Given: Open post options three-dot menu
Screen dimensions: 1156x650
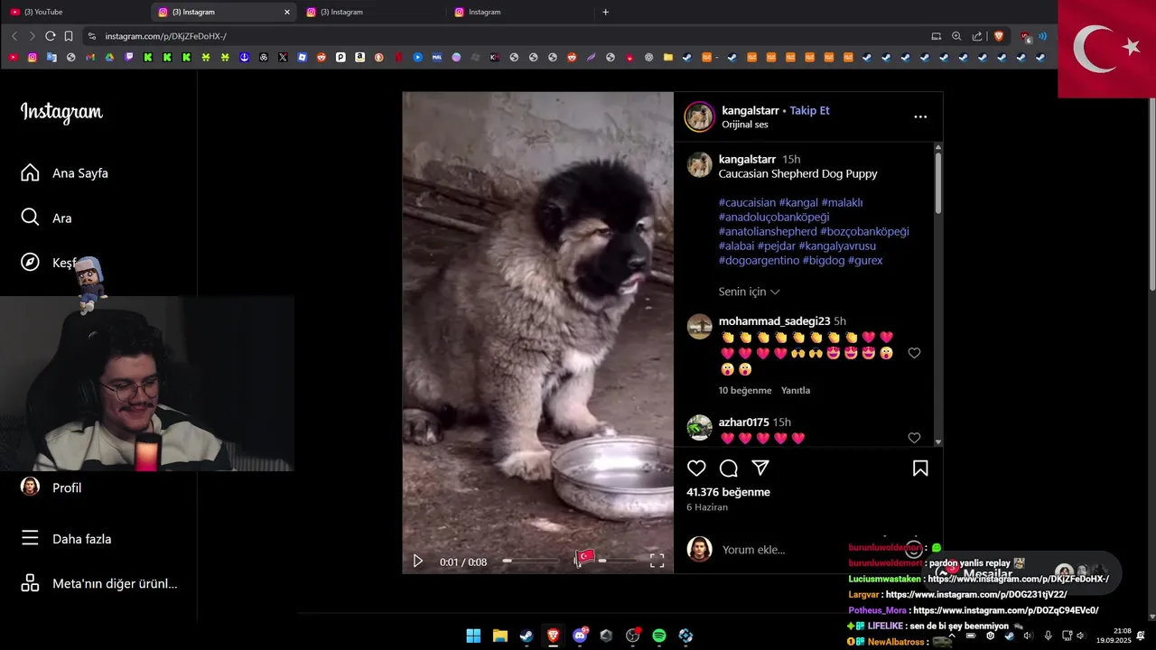Looking at the screenshot, I should (920, 116).
